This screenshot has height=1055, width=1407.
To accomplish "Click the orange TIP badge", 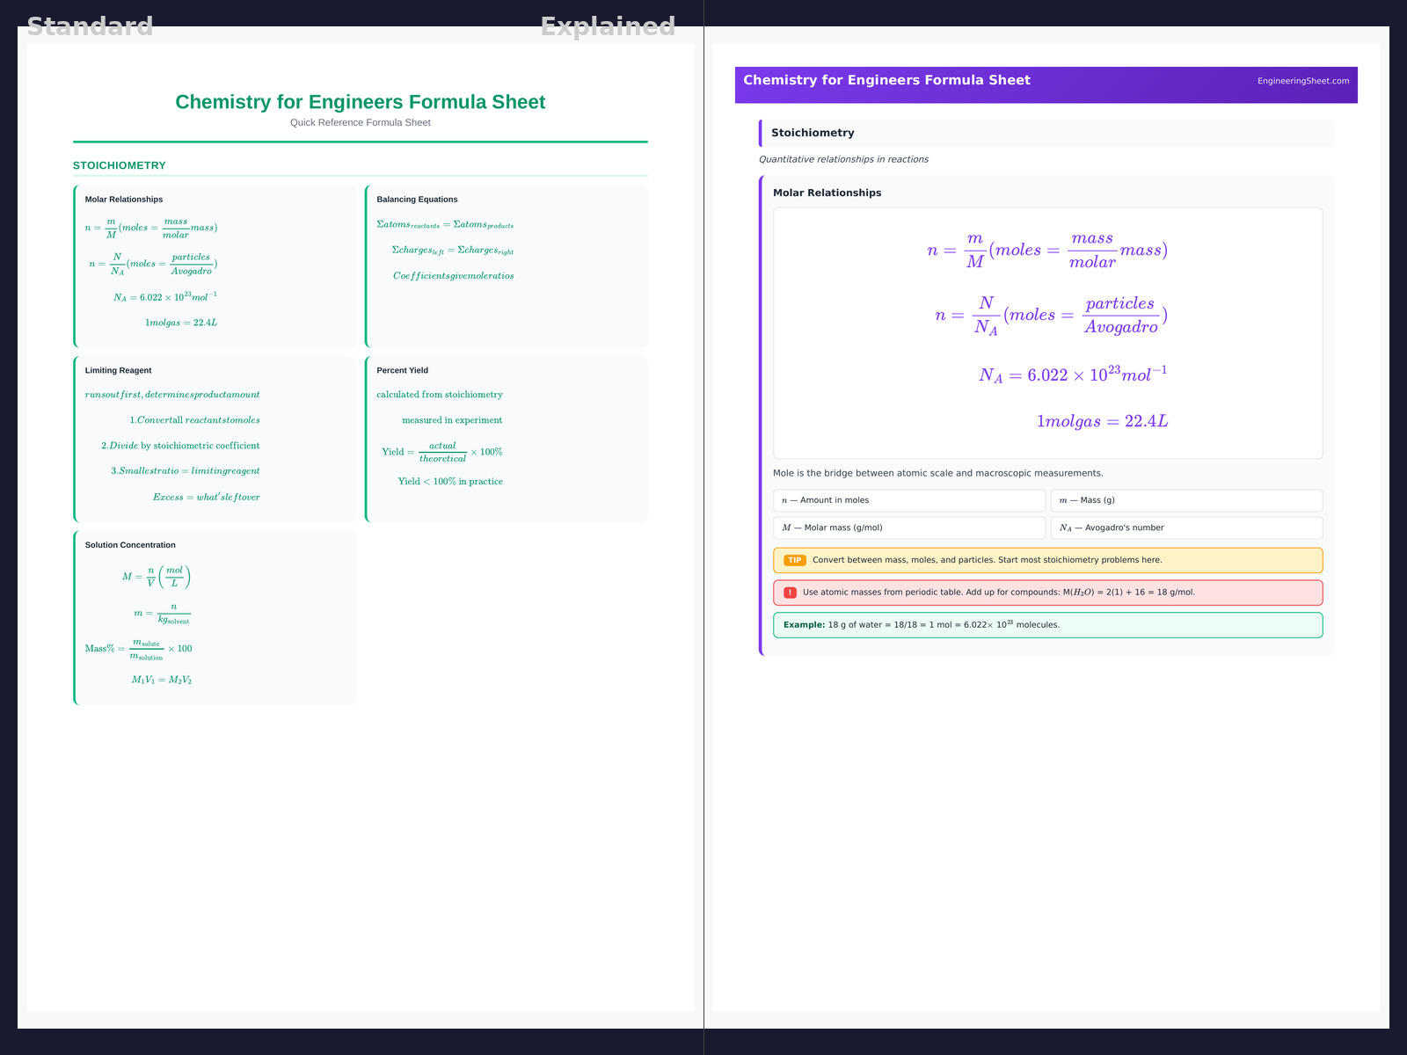I will tap(794, 560).
